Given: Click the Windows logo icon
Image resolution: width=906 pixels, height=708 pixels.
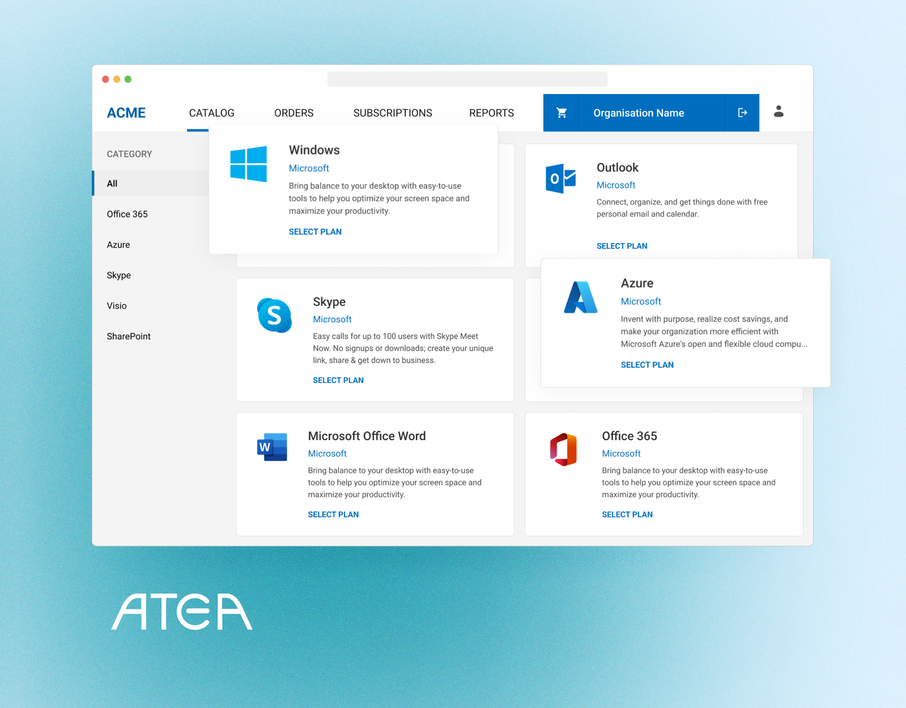Looking at the screenshot, I should pyautogui.click(x=249, y=164).
